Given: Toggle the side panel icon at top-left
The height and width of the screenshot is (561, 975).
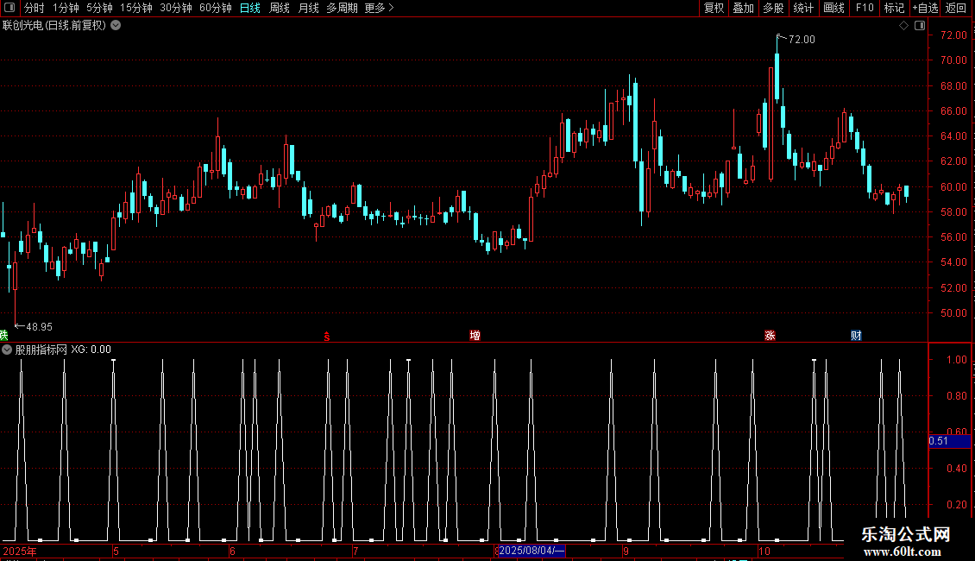Looking at the screenshot, I should pyautogui.click(x=9, y=8).
